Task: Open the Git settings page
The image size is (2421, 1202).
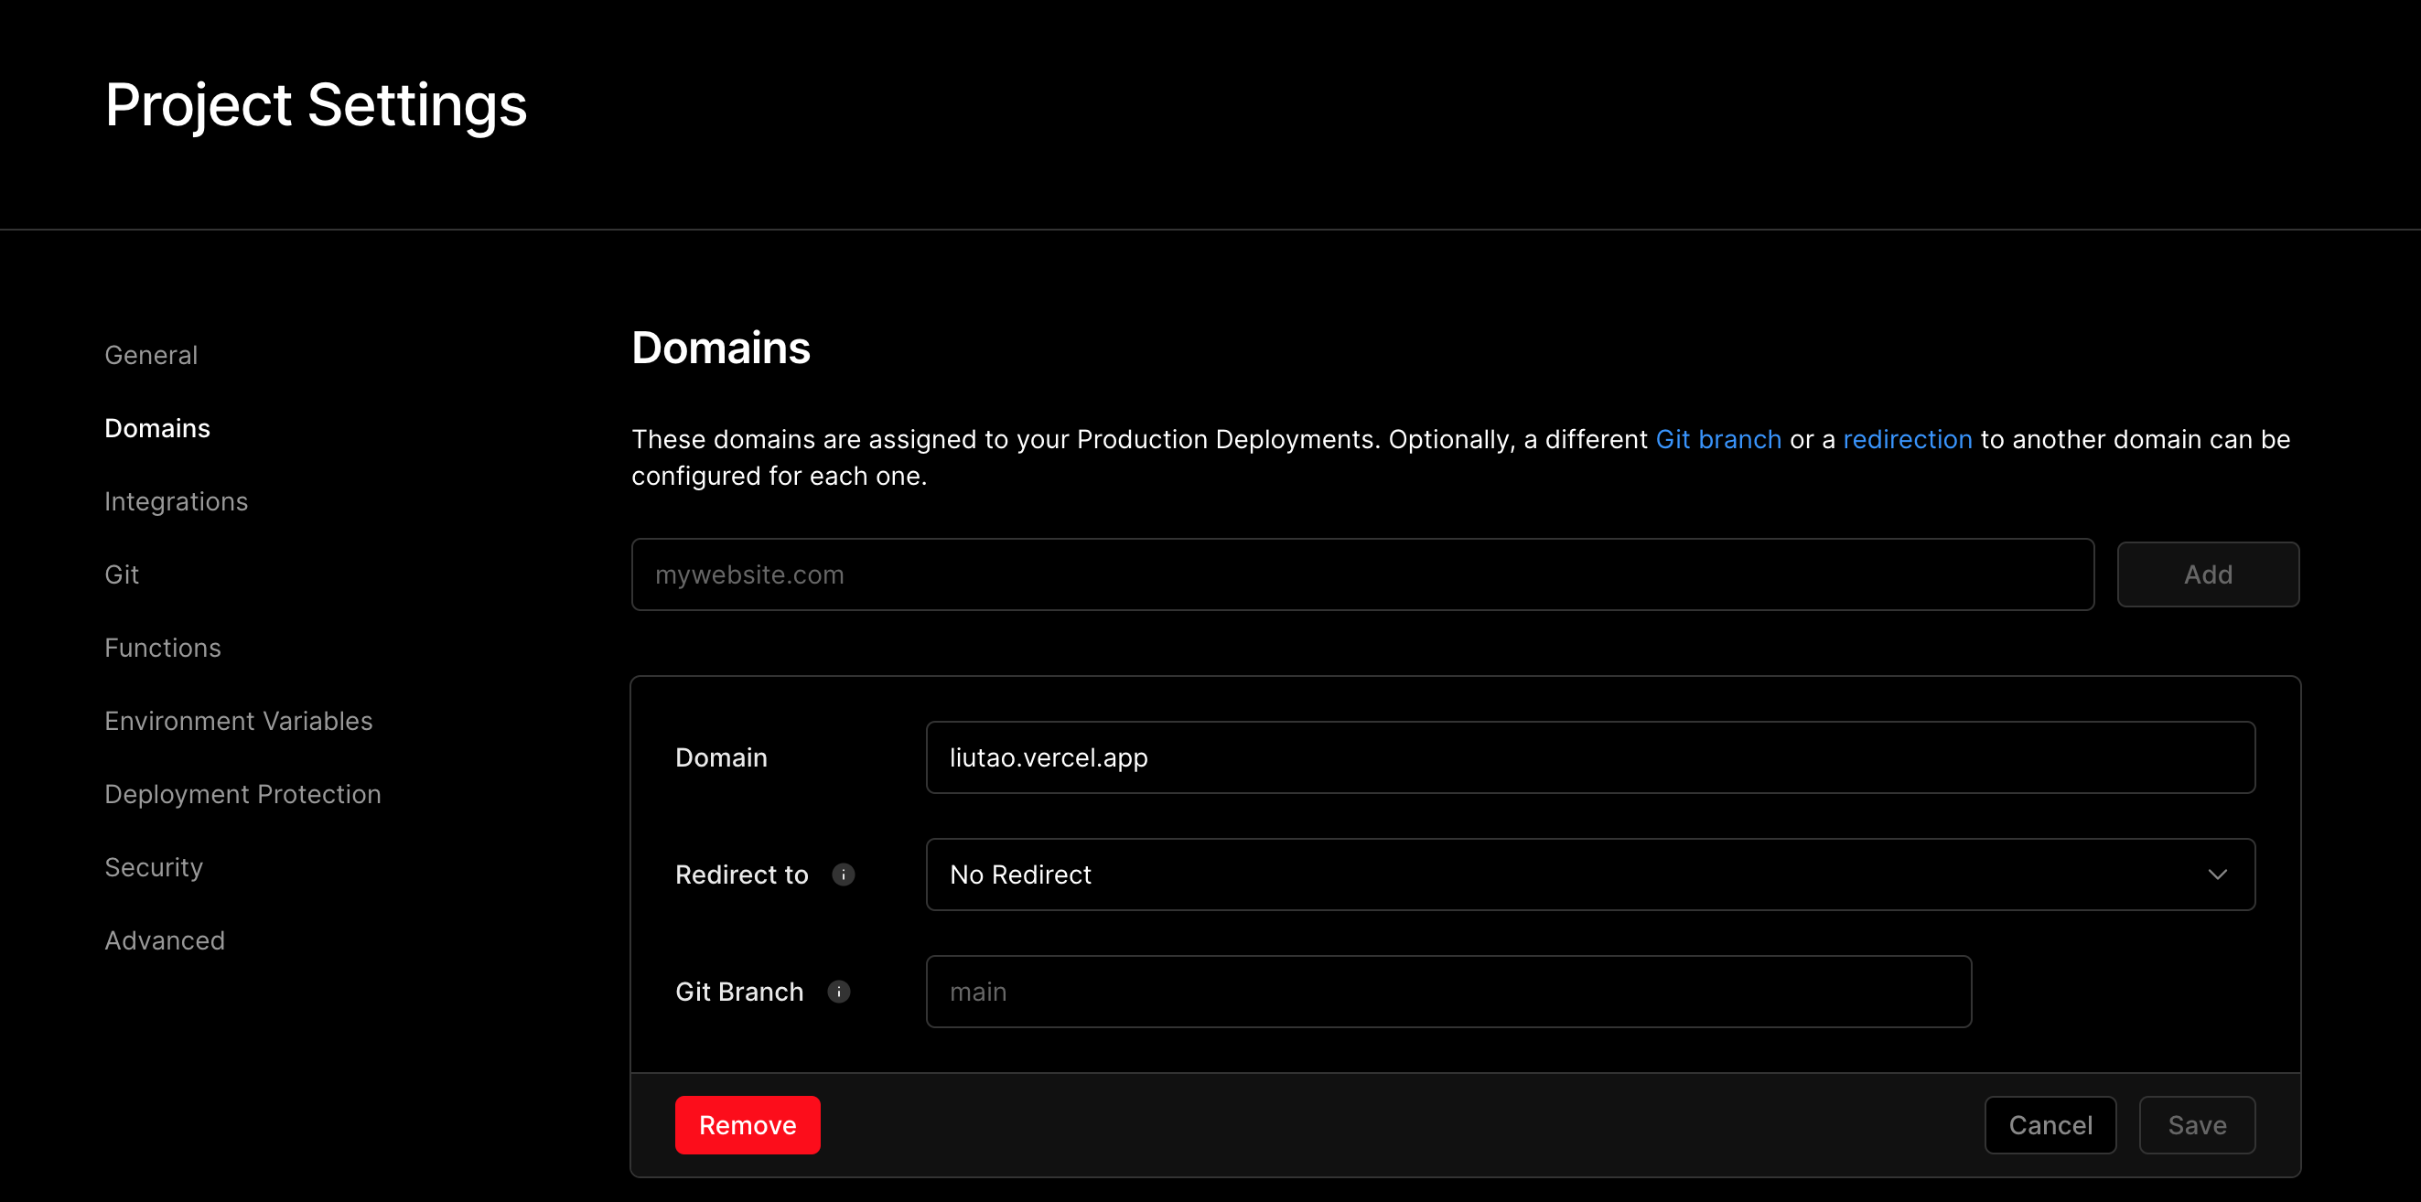Action: click(x=122, y=574)
